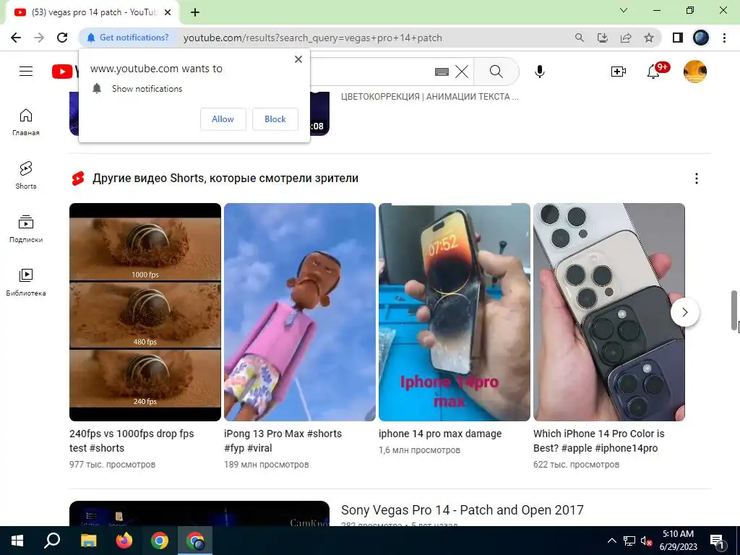
Task: Close the notification permission popup
Action: click(x=298, y=59)
